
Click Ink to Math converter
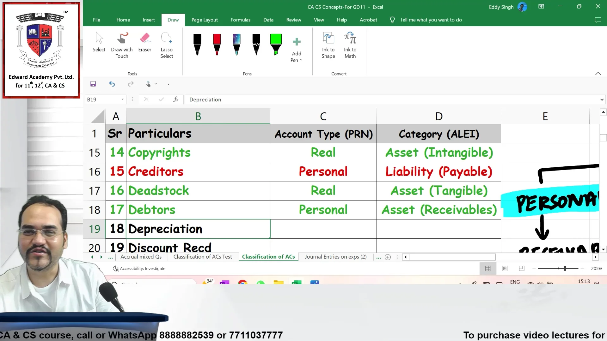pos(350,44)
